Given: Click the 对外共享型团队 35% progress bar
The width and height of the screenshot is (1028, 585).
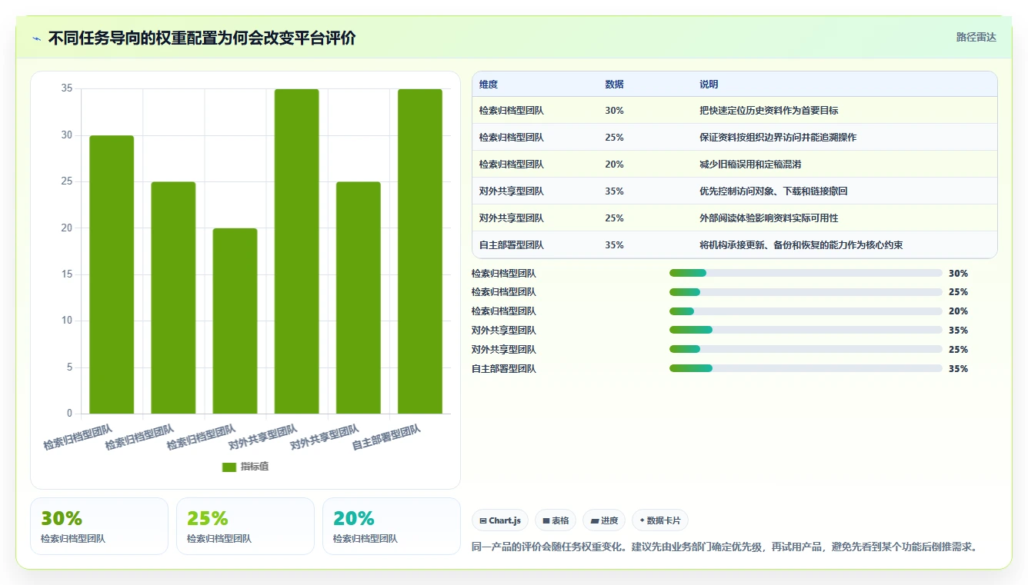Looking at the screenshot, I should pos(806,330).
